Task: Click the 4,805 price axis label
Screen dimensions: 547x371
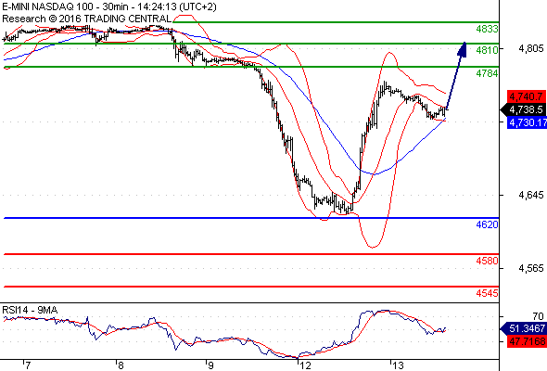Action: point(531,48)
